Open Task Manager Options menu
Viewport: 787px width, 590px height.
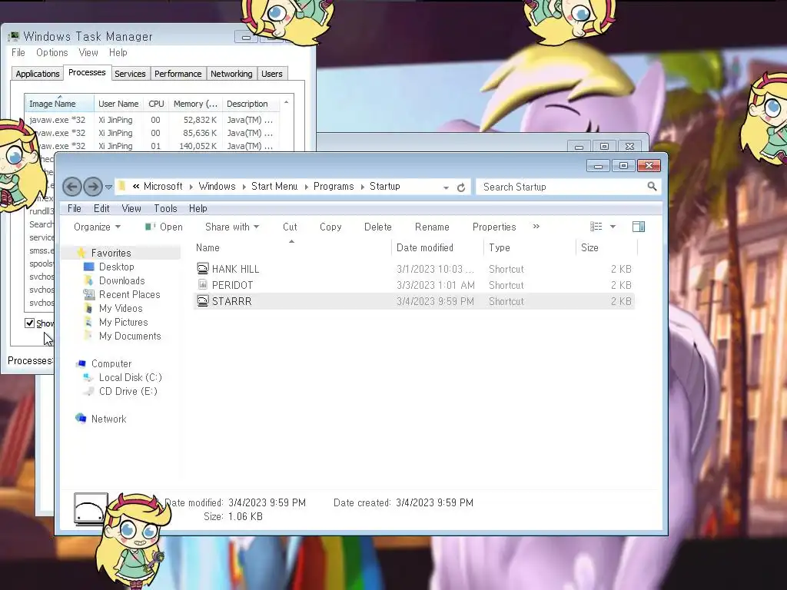pos(51,52)
